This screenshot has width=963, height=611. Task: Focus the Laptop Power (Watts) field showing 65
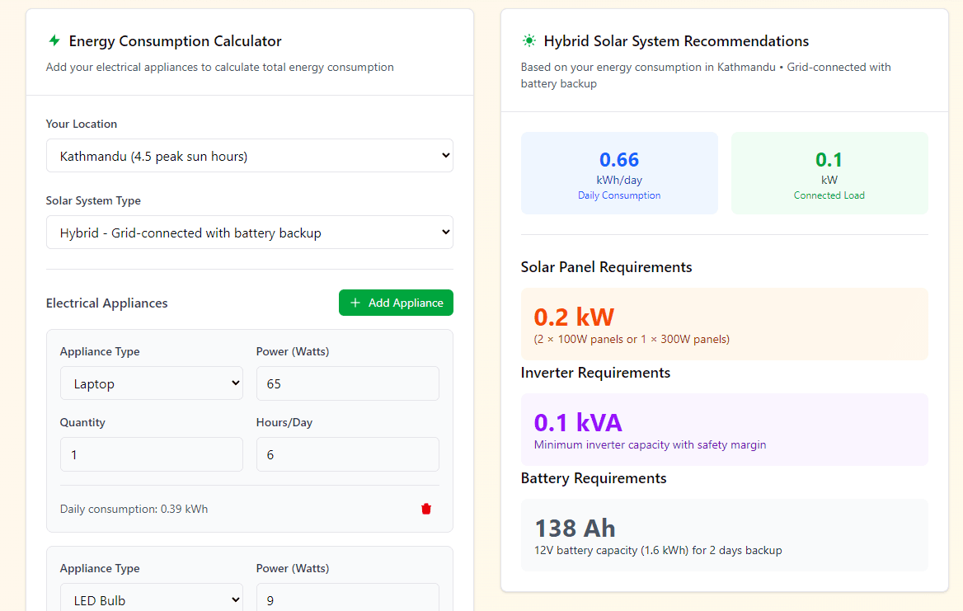click(348, 383)
